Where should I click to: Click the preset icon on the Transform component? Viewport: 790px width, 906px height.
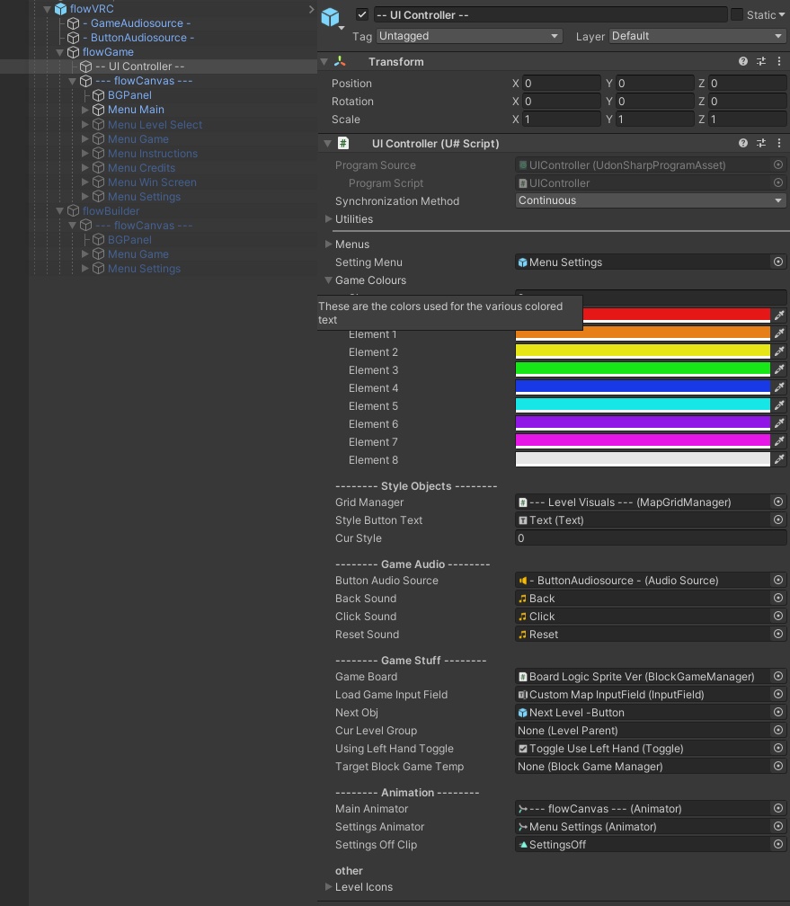tap(760, 61)
